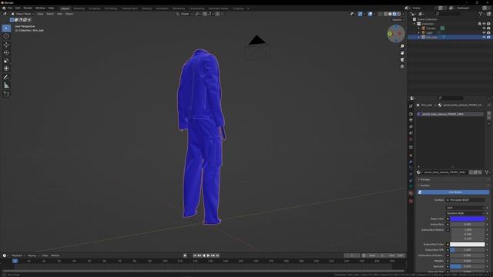
Task: Toggle render camera icon on Camera row
Action: click(x=488, y=28)
